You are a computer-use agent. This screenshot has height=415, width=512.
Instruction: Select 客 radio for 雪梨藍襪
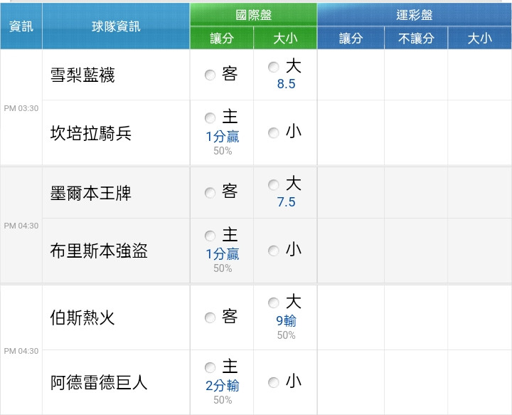coord(210,75)
